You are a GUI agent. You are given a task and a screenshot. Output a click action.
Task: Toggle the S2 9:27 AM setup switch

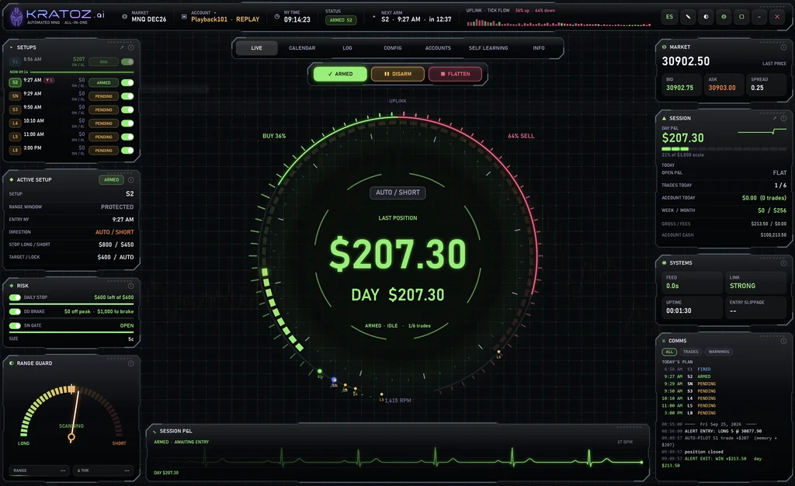pos(127,82)
